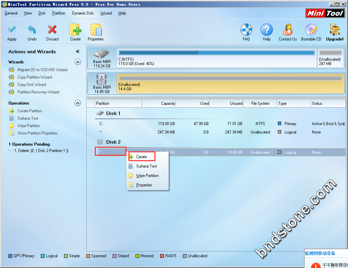Viewport: 348px width, 268px height.
Task: Open the Disk menu
Action: click(42, 13)
